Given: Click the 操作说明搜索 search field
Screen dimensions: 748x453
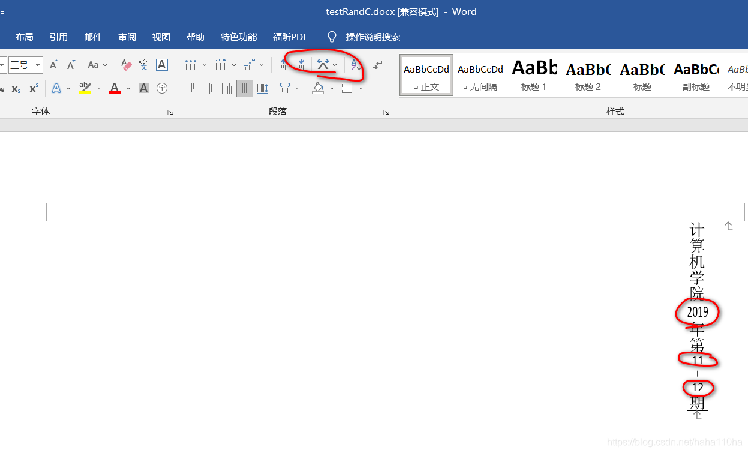Looking at the screenshot, I should [373, 37].
